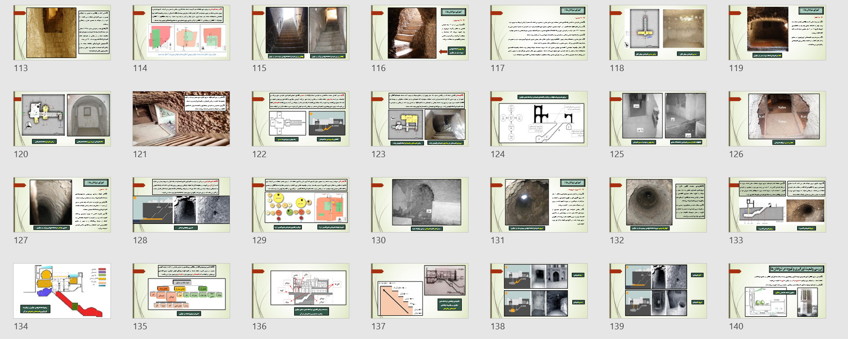Select slide 115 showing two staircase photos
This screenshot has height=339, width=848.
pos(300,33)
